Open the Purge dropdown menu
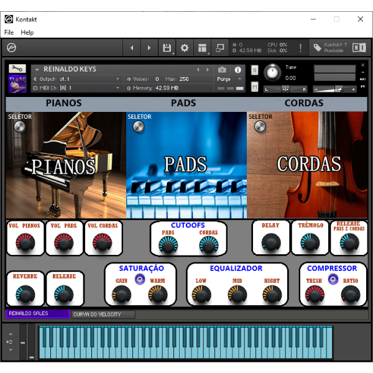373x373 pixels. coord(229,79)
